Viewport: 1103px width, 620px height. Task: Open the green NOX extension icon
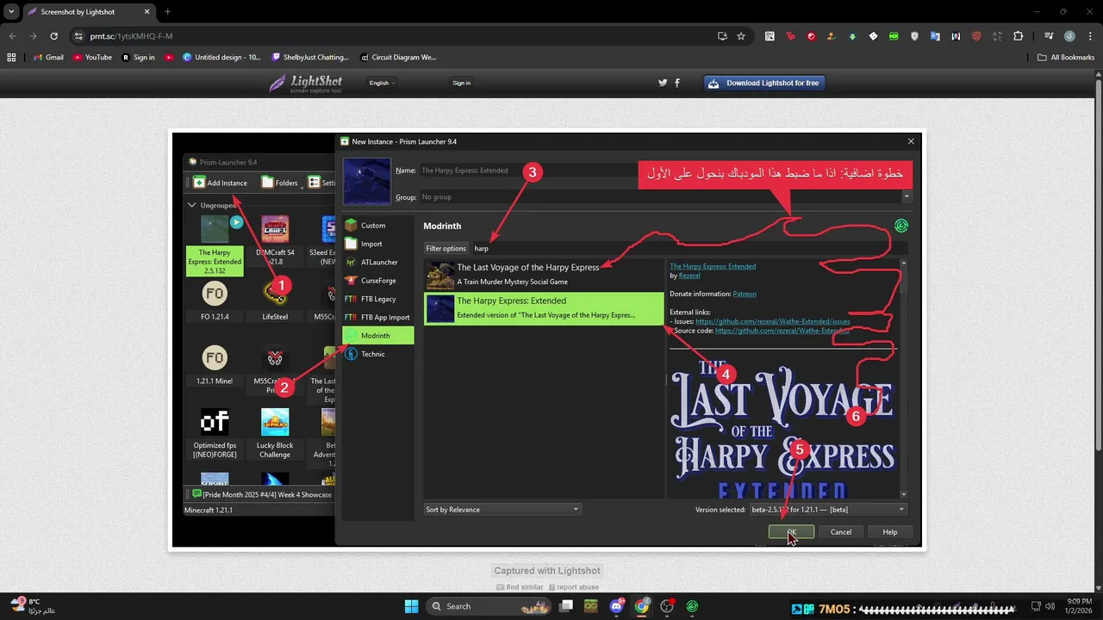click(x=894, y=36)
